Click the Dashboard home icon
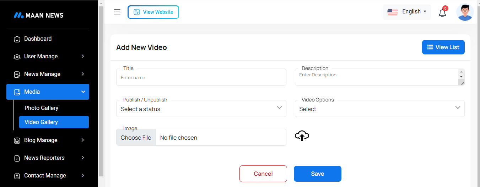The width and height of the screenshot is (480, 187). coord(17,39)
